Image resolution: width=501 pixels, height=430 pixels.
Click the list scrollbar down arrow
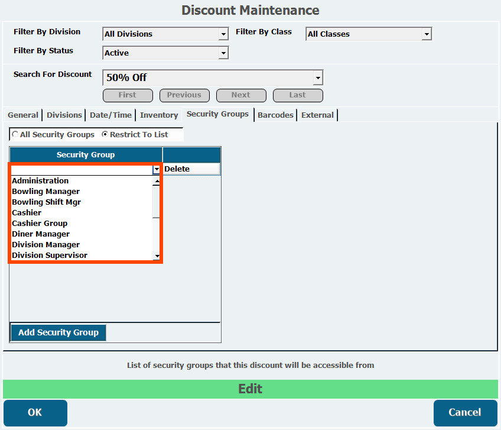click(x=157, y=256)
